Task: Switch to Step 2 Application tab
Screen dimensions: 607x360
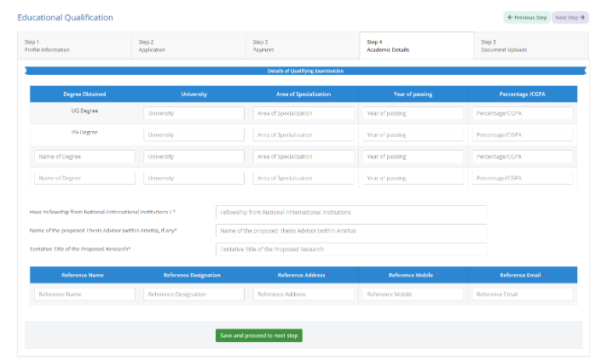Action: coord(188,45)
